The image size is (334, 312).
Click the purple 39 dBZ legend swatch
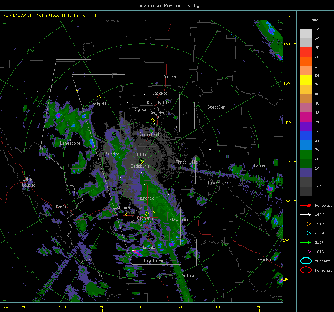tap(306, 126)
